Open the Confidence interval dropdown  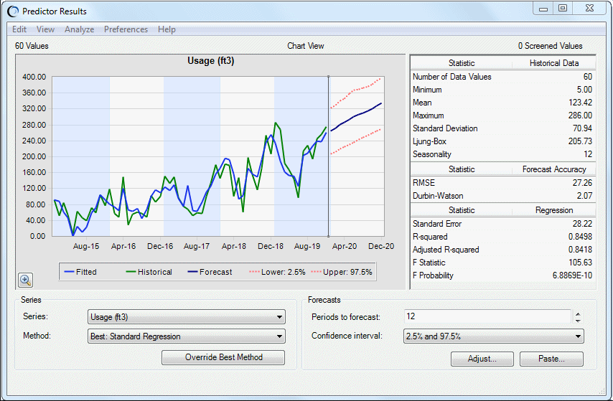[493, 336]
